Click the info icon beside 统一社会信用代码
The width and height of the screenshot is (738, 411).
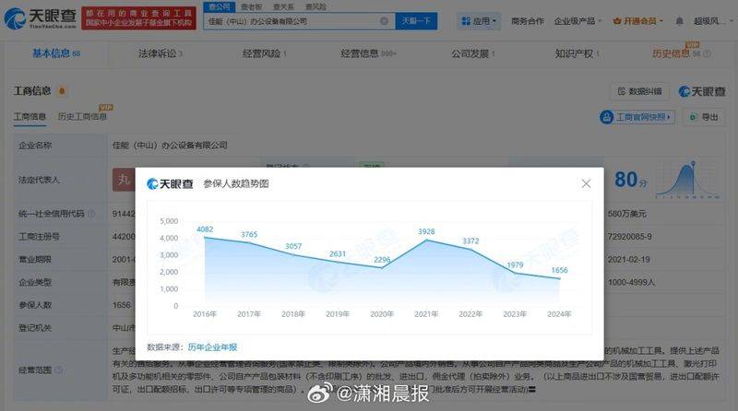click(x=91, y=214)
